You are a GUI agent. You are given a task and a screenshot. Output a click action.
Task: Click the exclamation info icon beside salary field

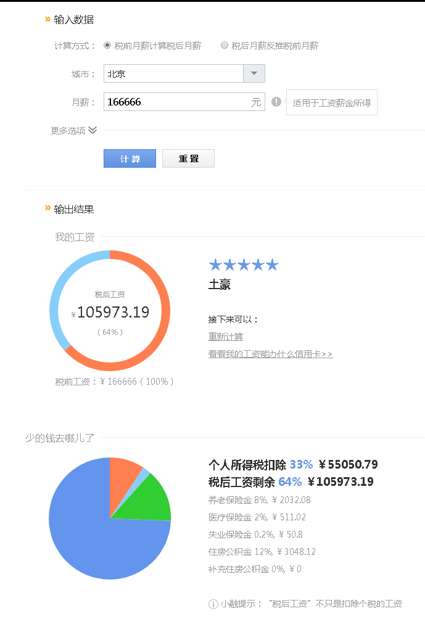pyautogui.click(x=276, y=102)
